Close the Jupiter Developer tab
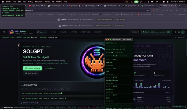Screen dimensions: 187x109 pos(157,6)
